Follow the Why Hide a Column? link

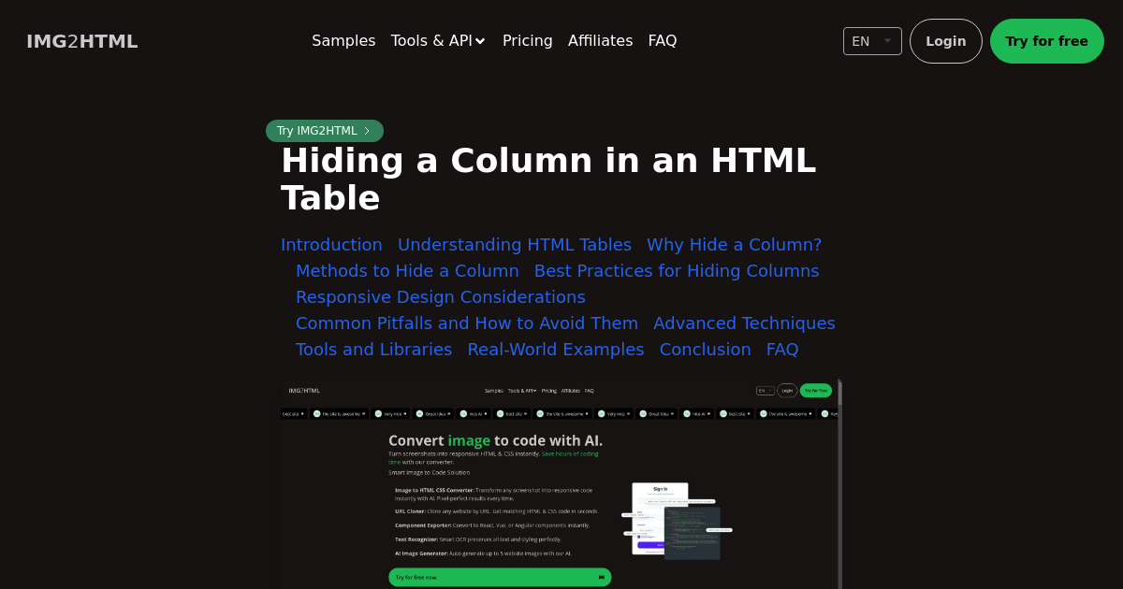coord(735,245)
